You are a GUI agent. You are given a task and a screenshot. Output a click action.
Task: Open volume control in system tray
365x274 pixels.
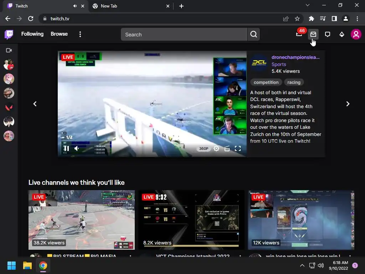coord(321,265)
